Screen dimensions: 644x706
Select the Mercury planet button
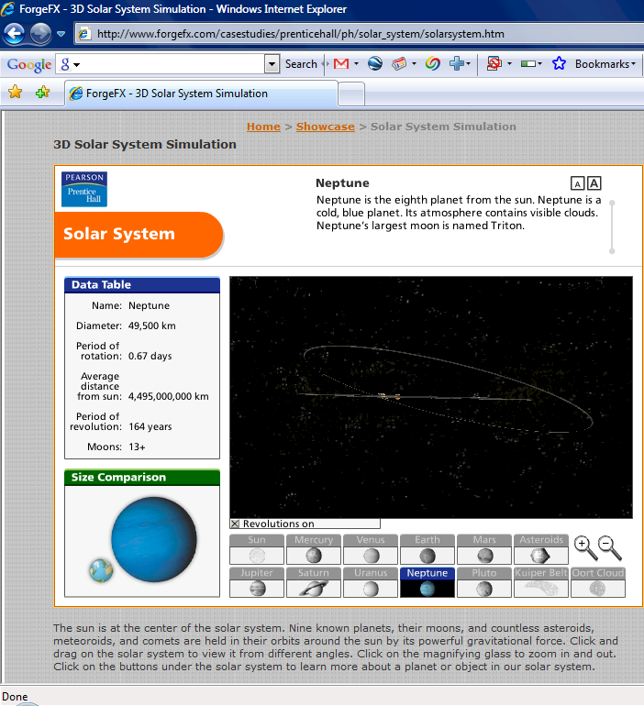(314, 549)
